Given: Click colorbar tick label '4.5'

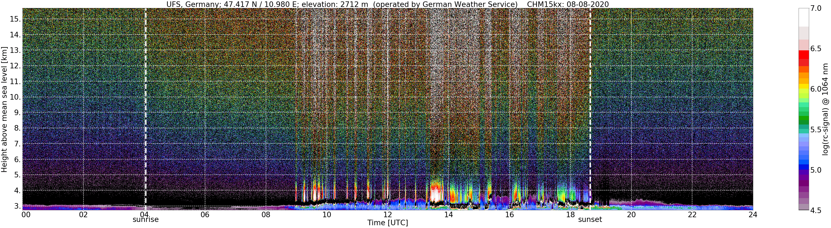Looking at the screenshot, I should (816, 210).
